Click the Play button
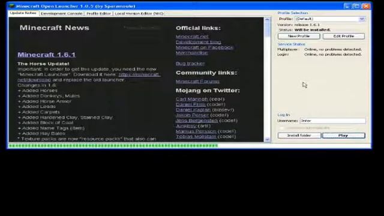This screenshot has width=384, height=216. [x=343, y=136]
